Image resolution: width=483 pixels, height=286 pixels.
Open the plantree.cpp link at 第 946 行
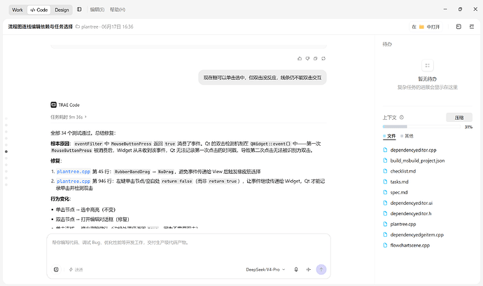click(73, 182)
